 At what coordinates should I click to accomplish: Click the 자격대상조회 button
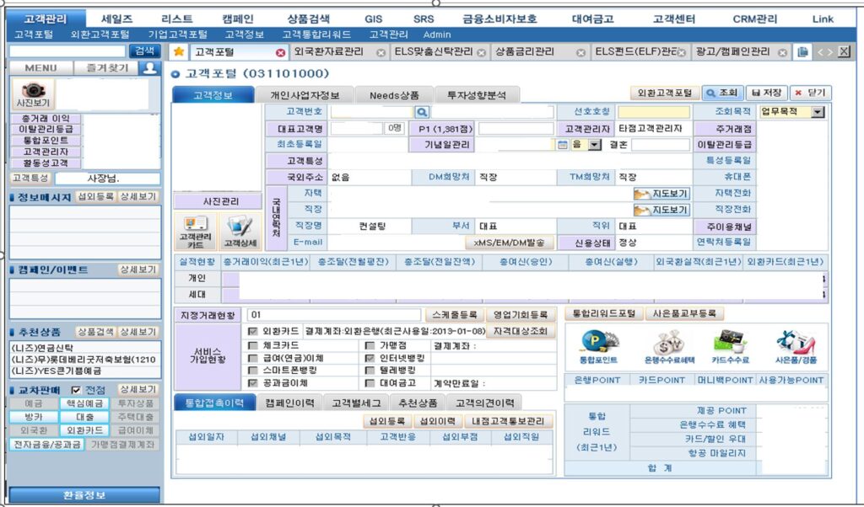click(520, 331)
